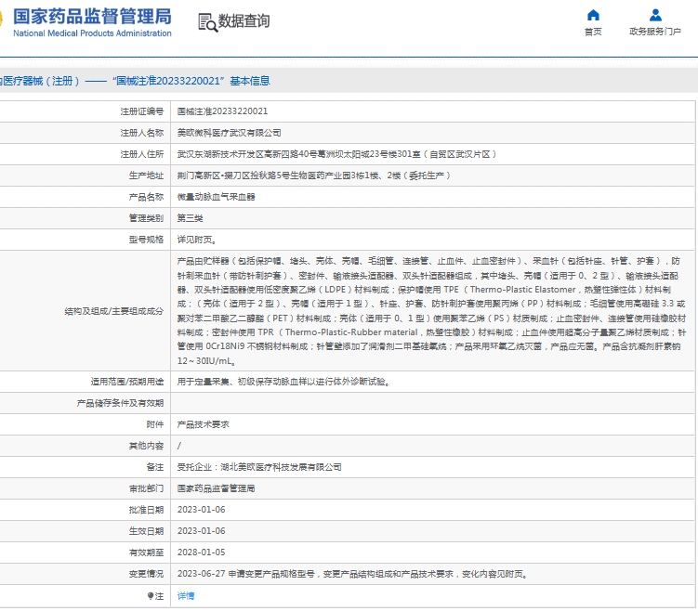This screenshot has width=698, height=611.
Task: Click the 其他内容 label
Action: pos(147,446)
